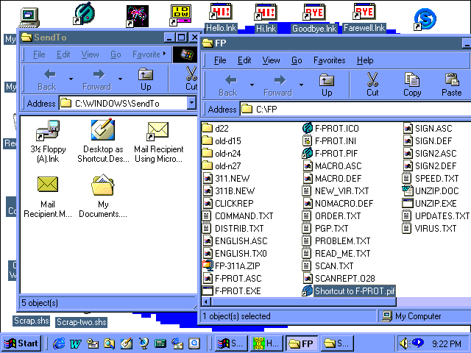Switch to the FP taskbar button
The height and width of the screenshot is (353, 471).
click(301, 343)
